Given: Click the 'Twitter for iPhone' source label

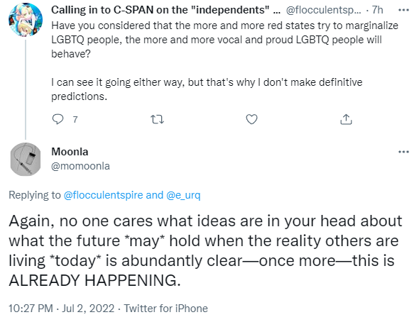Looking at the screenshot, I should coord(165,309).
